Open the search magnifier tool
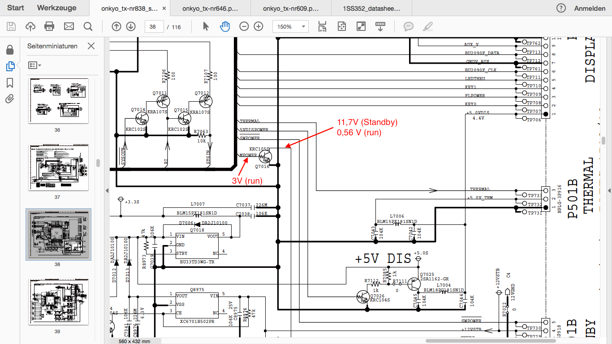Screen dimensions: 612x344 point(88,26)
